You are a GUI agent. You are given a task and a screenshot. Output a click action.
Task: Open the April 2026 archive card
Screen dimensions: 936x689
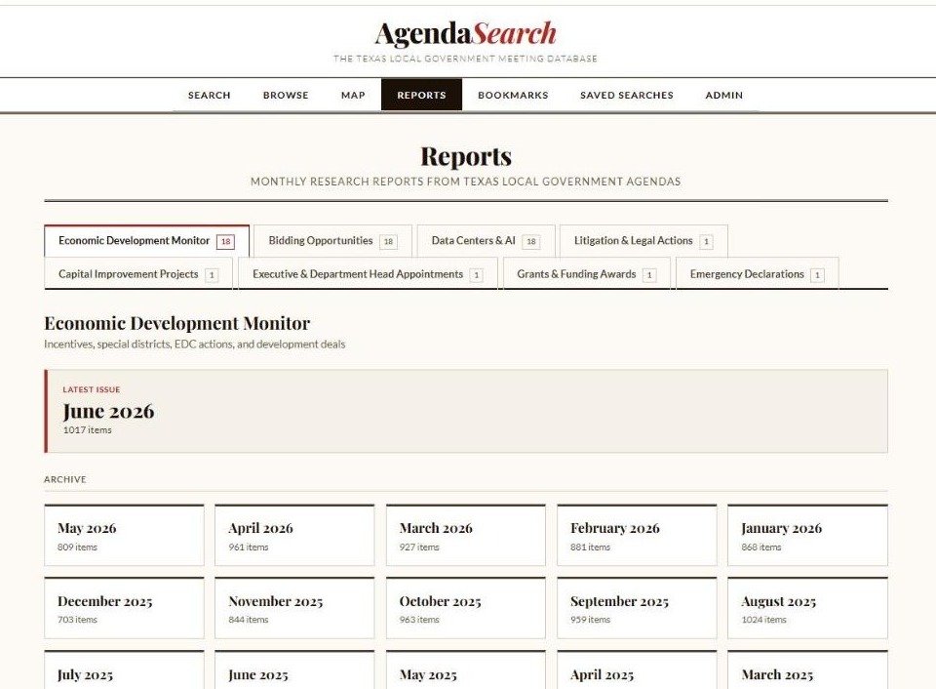pyautogui.click(x=294, y=536)
